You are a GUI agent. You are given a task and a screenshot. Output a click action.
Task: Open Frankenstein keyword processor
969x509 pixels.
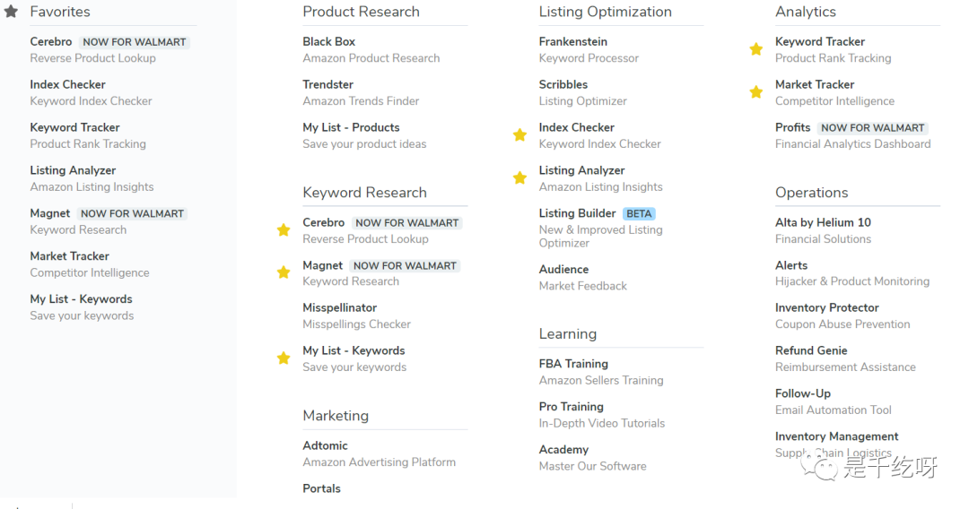pyautogui.click(x=572, y=42)
